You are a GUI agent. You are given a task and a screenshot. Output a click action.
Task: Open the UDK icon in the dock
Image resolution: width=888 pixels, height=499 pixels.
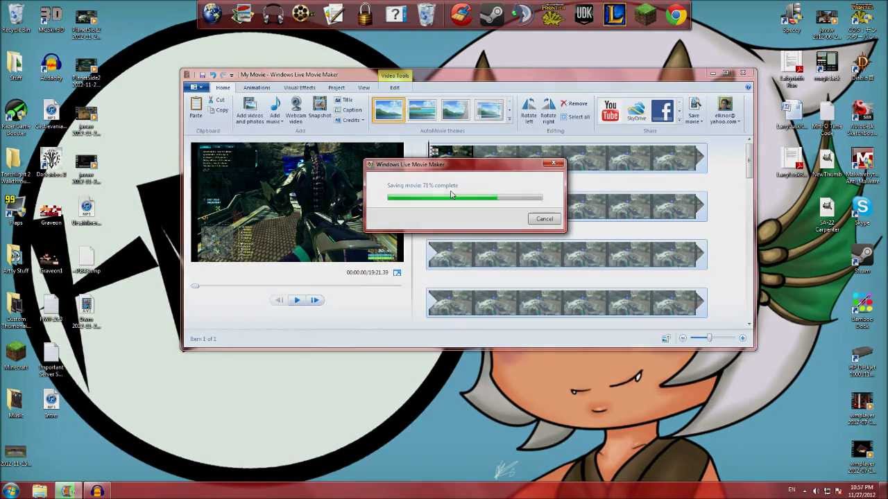click(584, 15)
